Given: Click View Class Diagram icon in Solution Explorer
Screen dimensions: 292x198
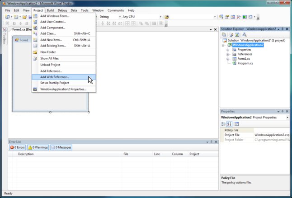Looking at the screenshot, I should [245, 35].
